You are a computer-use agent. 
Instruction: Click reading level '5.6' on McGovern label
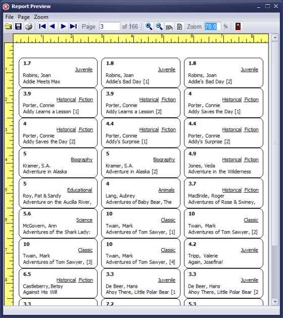coord(27,214)
